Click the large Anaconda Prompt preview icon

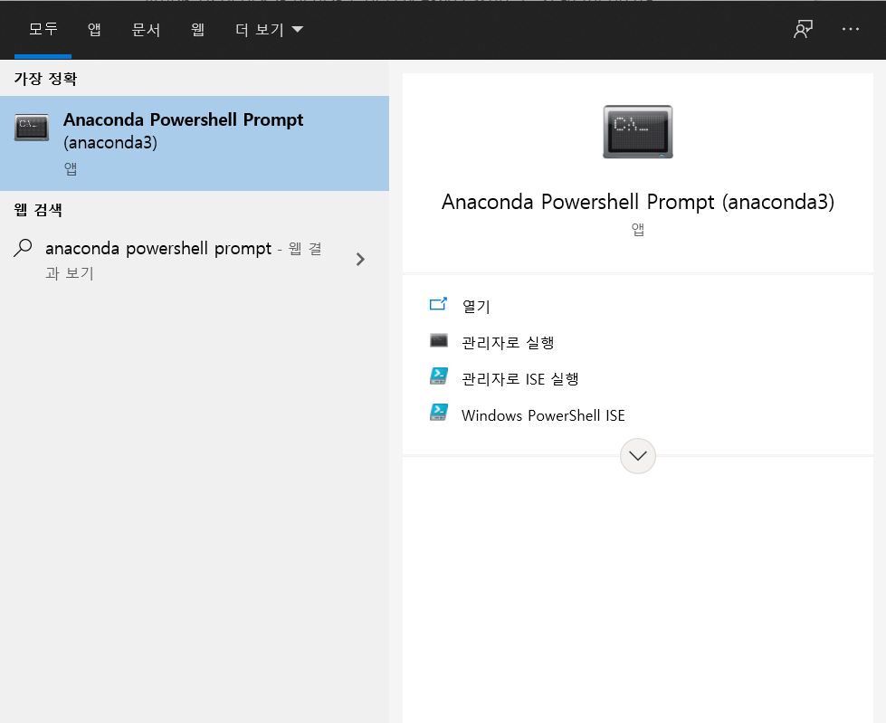tap(638, 132)
